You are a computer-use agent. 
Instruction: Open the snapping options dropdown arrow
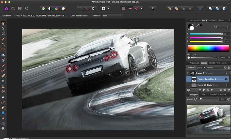point(141,8)
